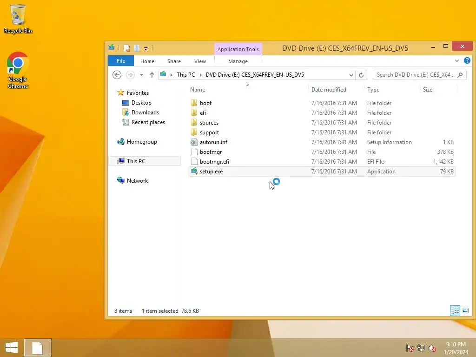Click the muted volume tray icon

pos(432,348)
